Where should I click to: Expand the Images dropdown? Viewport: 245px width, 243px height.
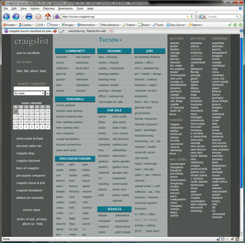point(68,25)
